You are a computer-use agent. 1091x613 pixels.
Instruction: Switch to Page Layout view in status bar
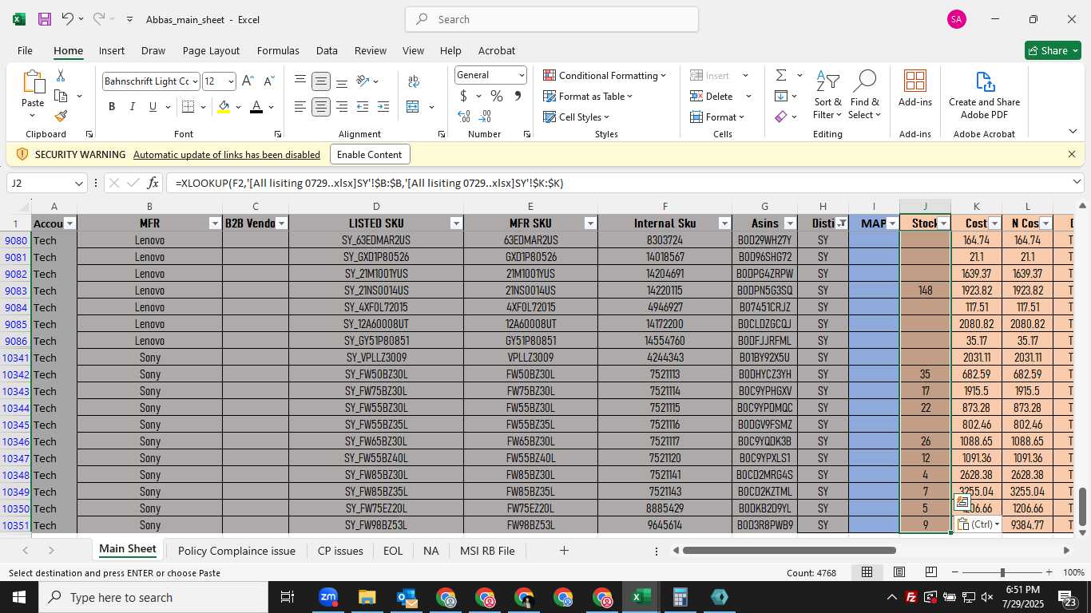899,572
